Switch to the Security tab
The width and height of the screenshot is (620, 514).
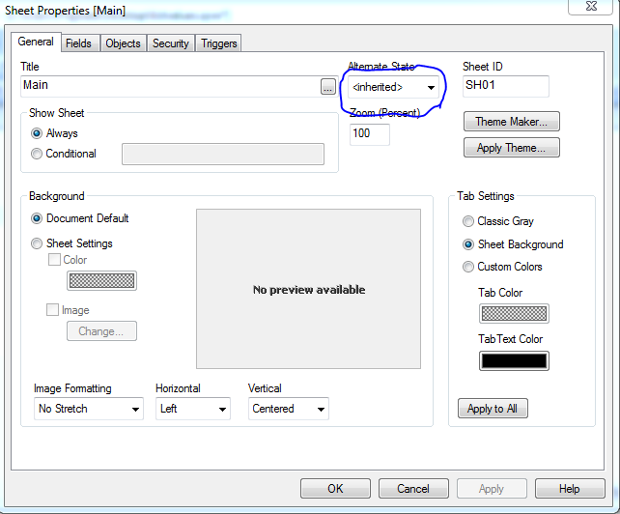click(x=171, y=43)
